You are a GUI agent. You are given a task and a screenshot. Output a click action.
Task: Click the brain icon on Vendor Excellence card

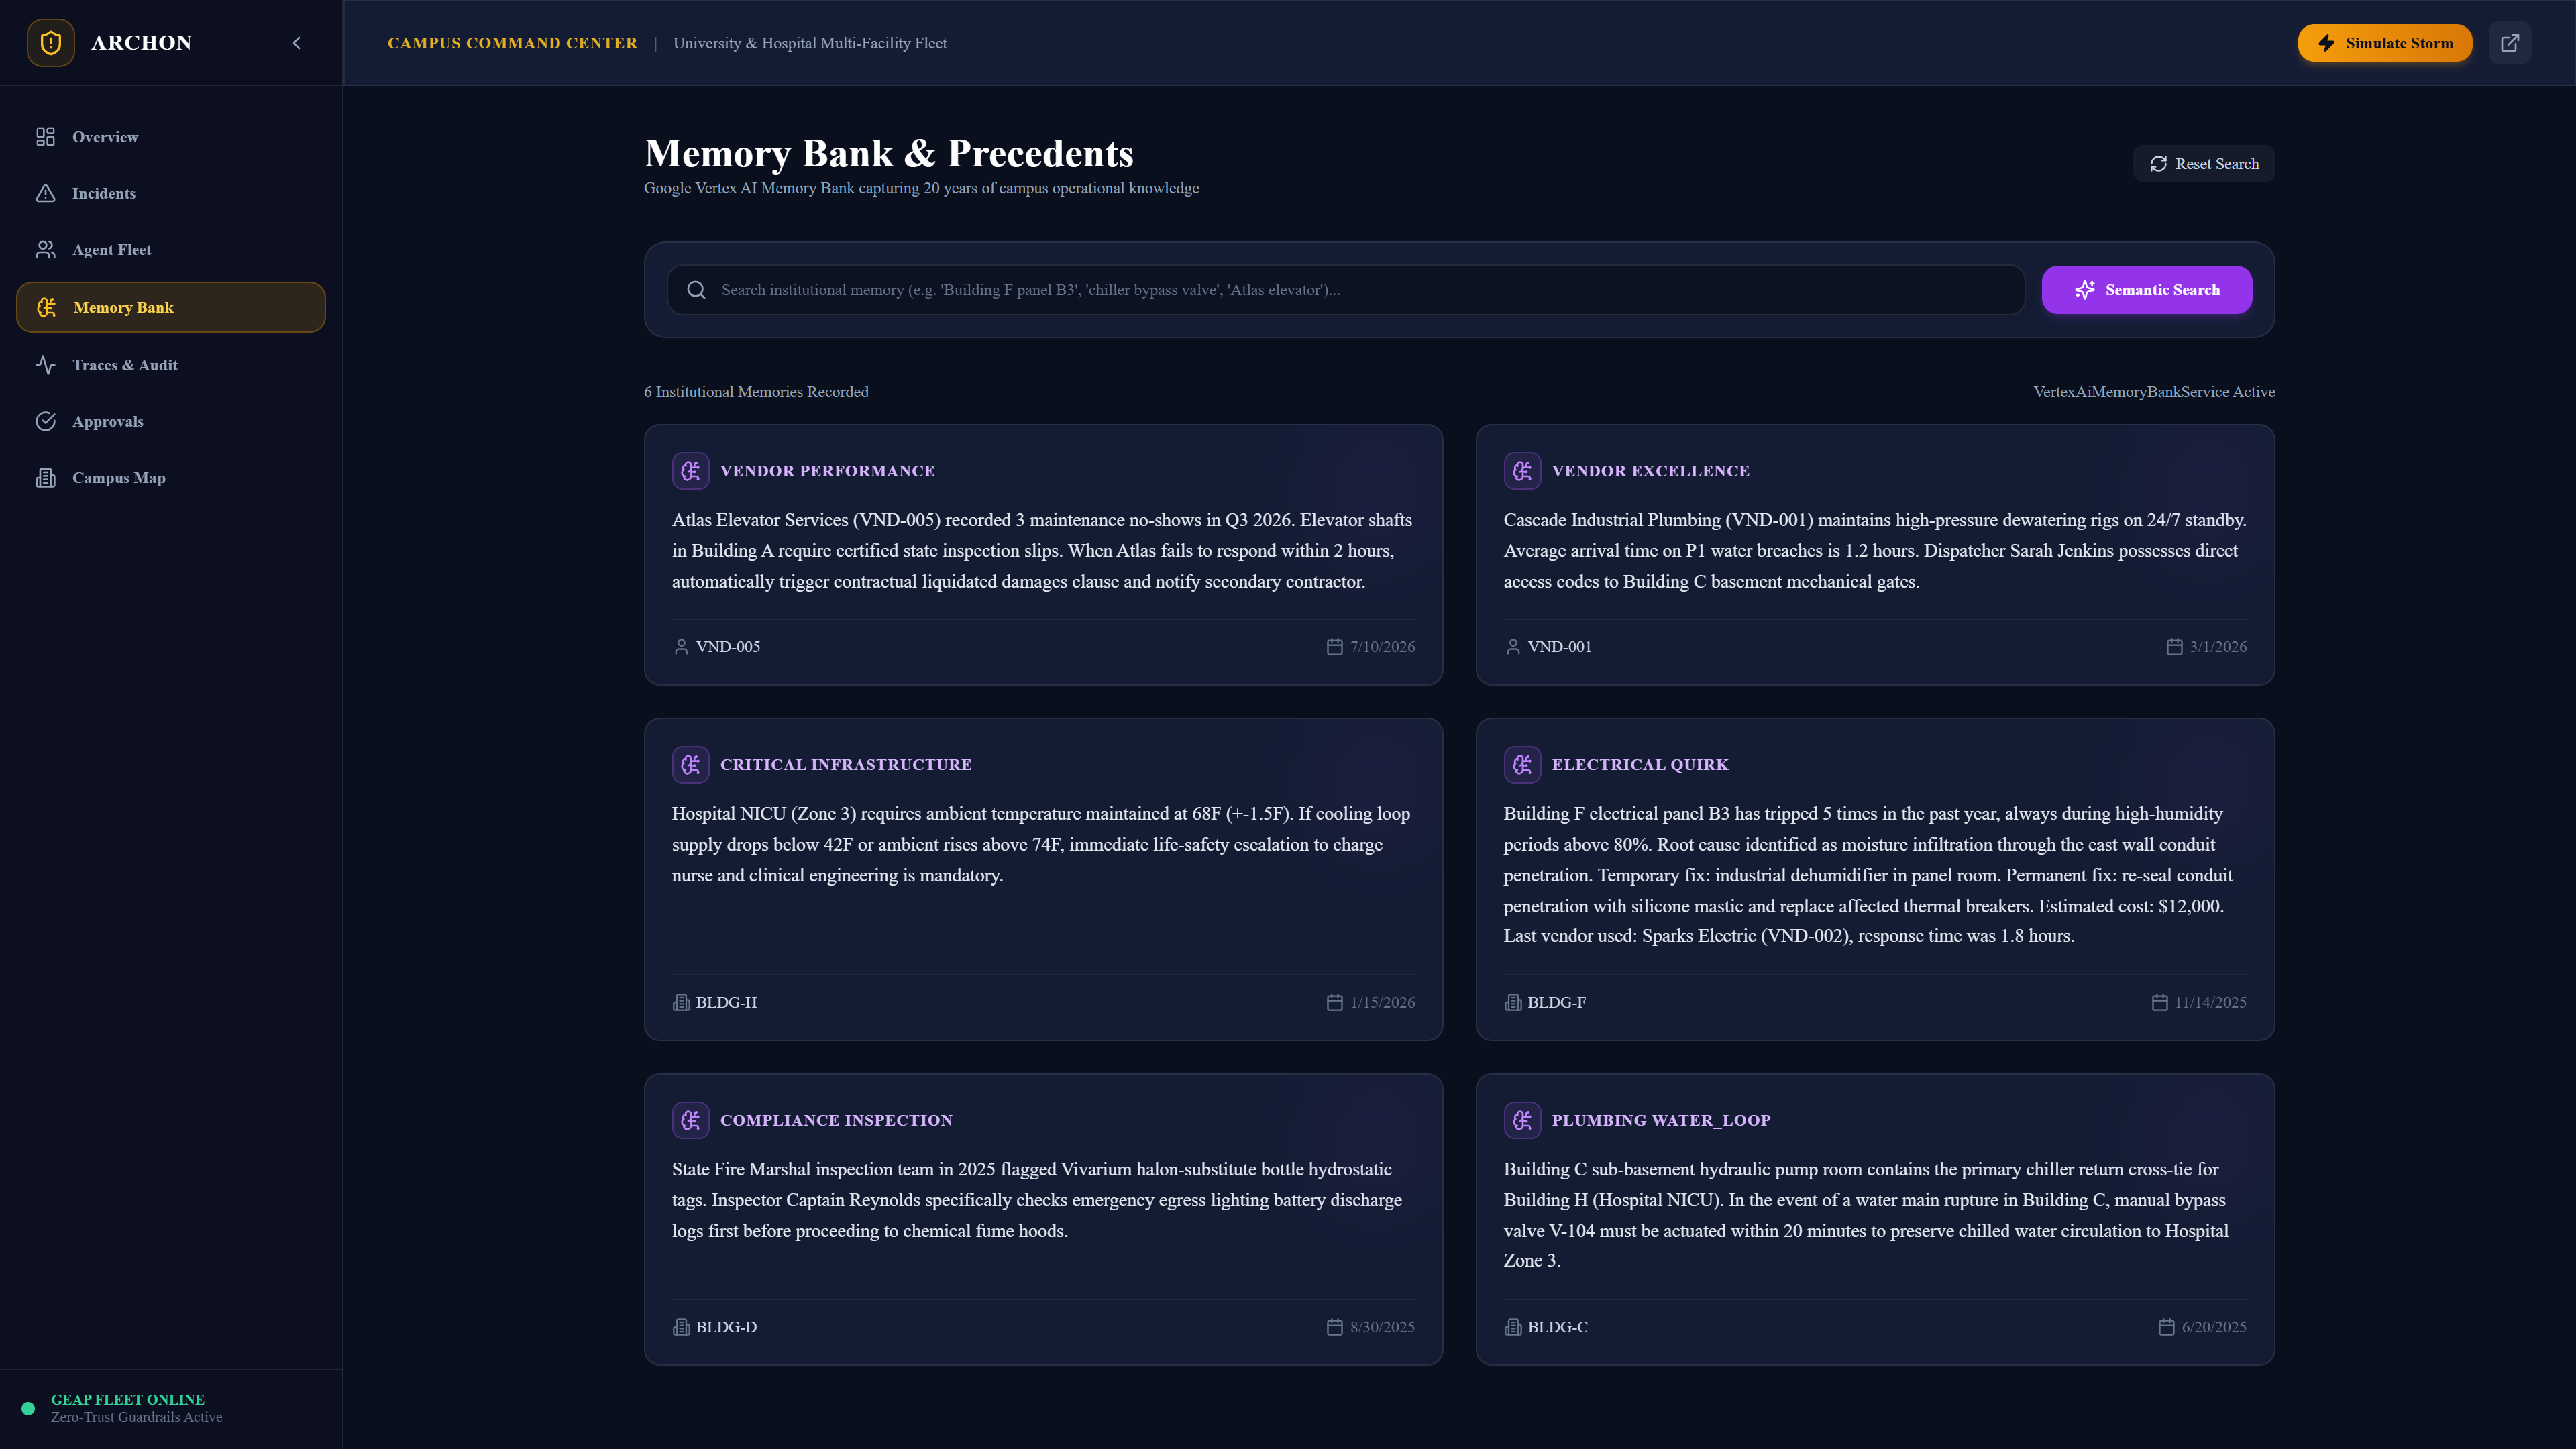coord(1522,471)
